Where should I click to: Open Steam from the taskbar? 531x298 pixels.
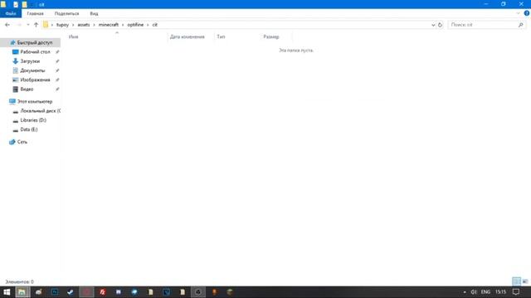coord(71,292)
